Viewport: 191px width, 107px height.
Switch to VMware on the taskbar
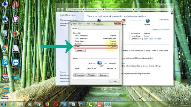[81, 104]
